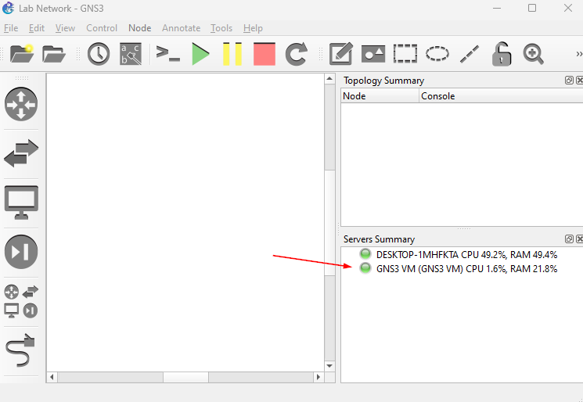Open the Node menu
The width and height of the screenshot is (583, 402).
point(140,28)
